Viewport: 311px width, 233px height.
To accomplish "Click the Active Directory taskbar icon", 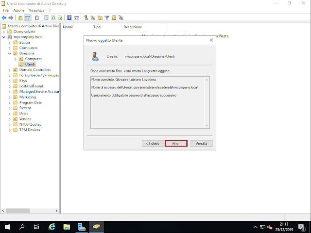I will [96, 227].
